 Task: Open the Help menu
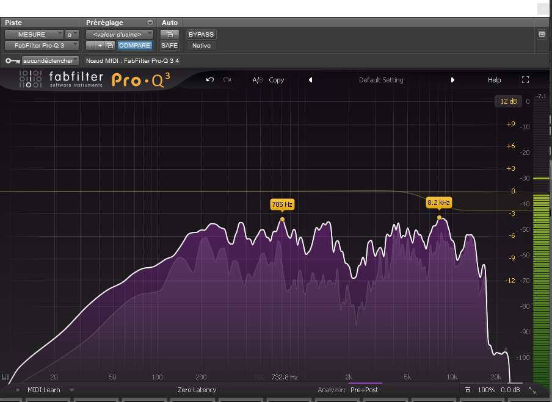pyautogui.click(x=494, y=80)
